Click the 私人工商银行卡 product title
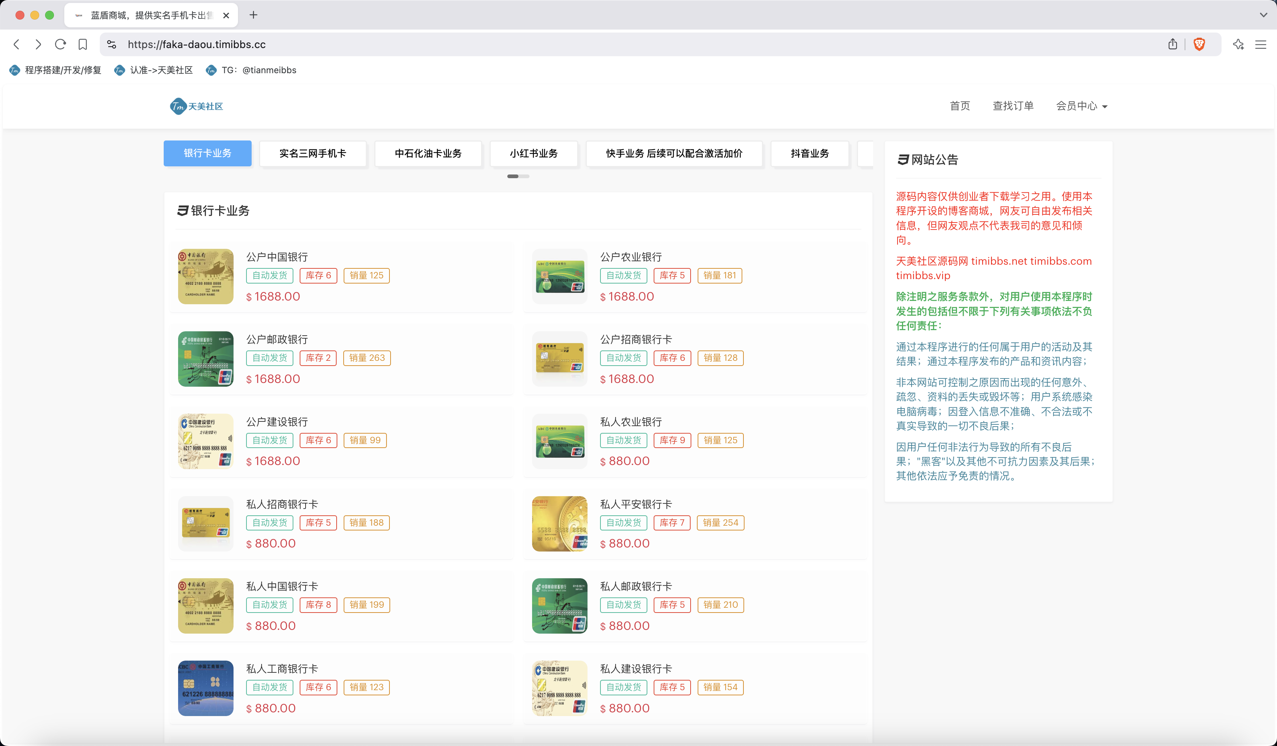This screenshot has width=1277, height=746. coord(282,669)
